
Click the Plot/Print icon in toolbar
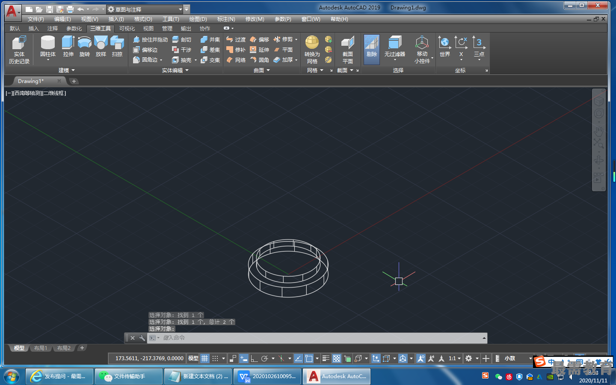pos(70,9)
